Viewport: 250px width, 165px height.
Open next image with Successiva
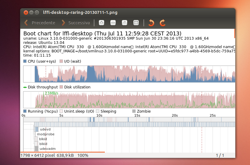click(76, 23)
